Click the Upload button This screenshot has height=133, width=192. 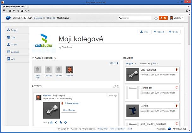pyautogui.click(x=159, y=32)
